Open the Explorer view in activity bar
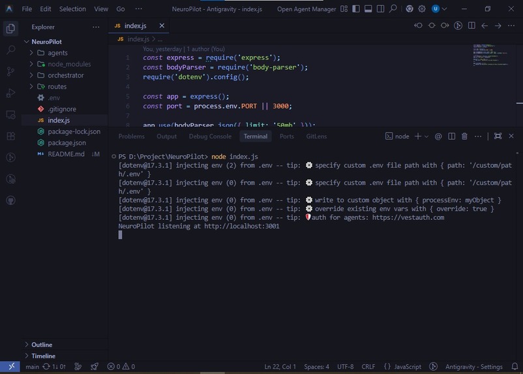 tap(10, 29)
